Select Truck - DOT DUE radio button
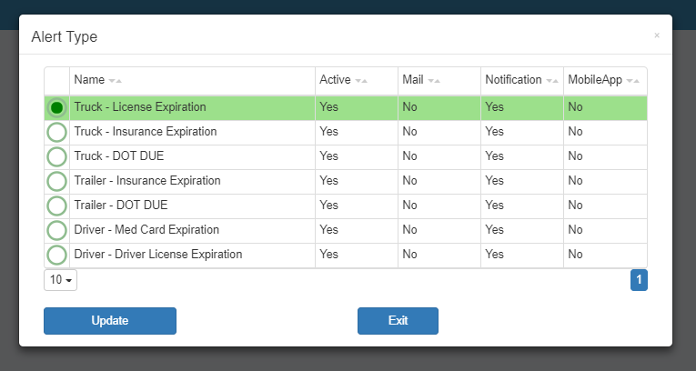 56,156
